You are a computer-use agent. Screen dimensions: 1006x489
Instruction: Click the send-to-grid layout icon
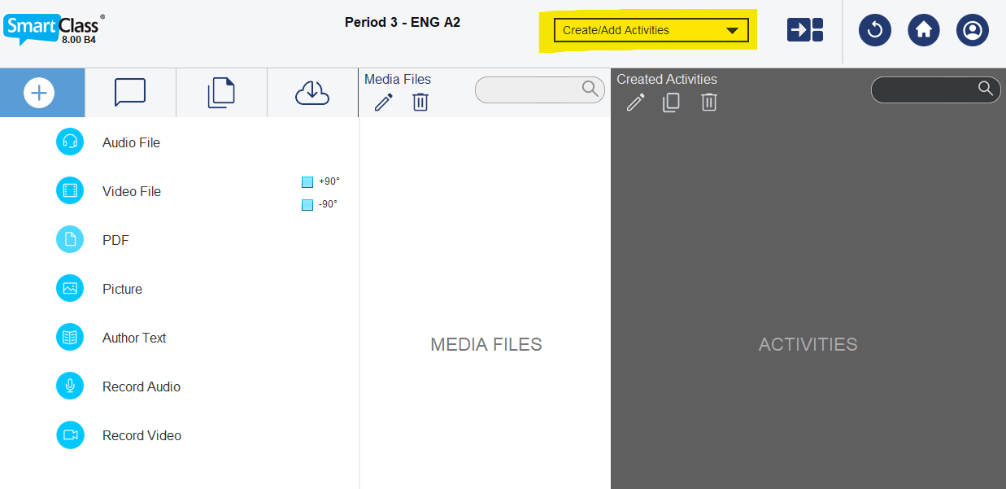(x=805, y=30)
